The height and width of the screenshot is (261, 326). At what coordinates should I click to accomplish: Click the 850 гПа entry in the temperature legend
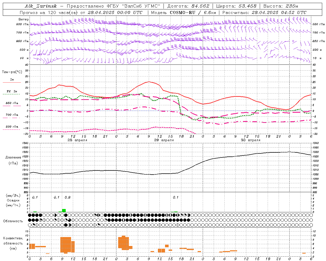click(12, 103)
